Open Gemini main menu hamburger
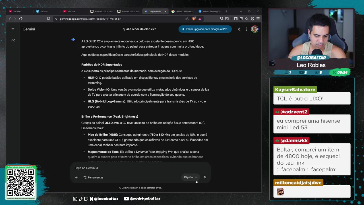364x205 pixels. 13,29
